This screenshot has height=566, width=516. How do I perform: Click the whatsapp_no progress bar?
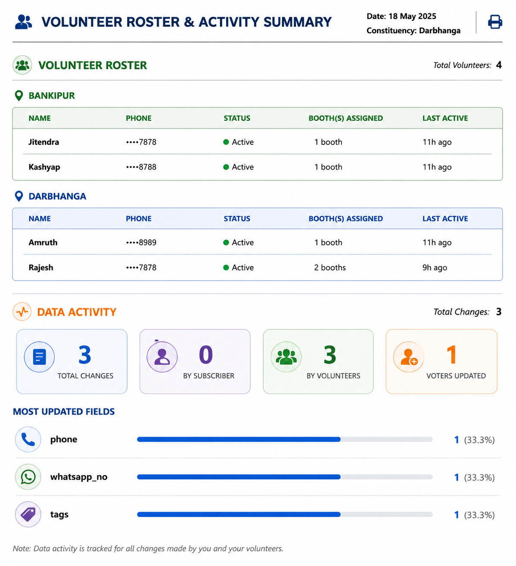click(285, 477)
